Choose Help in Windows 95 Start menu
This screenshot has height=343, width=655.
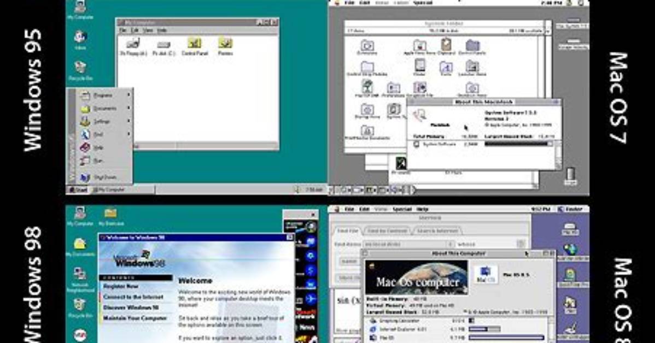click(x=105, y=147)
